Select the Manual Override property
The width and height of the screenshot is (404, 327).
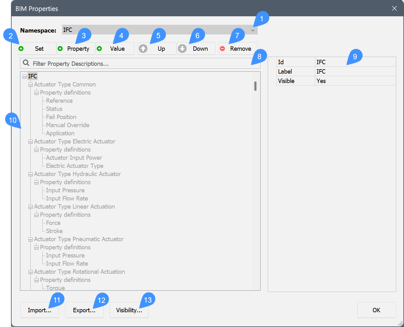(x=67, y=125)
